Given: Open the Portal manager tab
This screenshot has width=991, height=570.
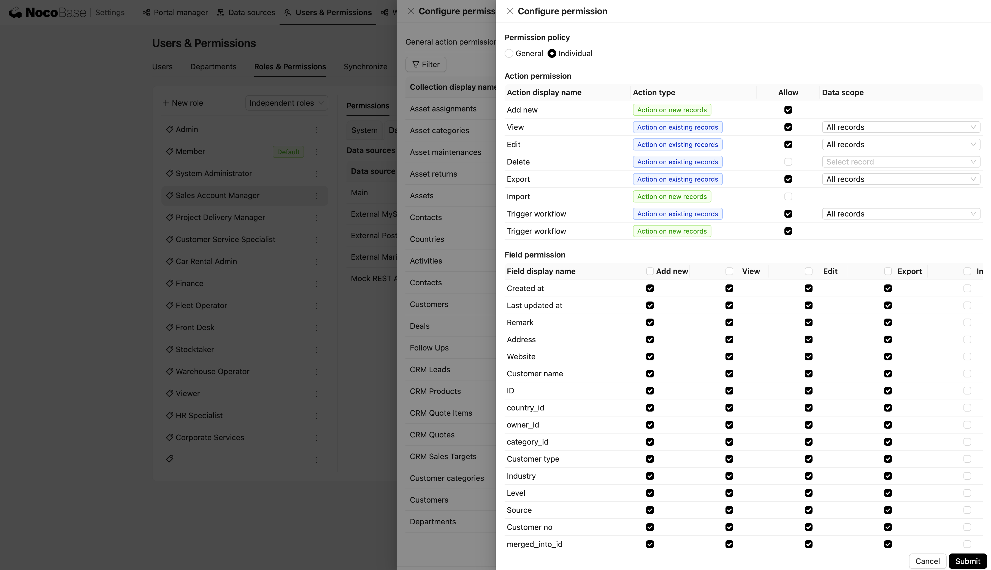Looking at the screenshot, I should (x=175, y=13).
